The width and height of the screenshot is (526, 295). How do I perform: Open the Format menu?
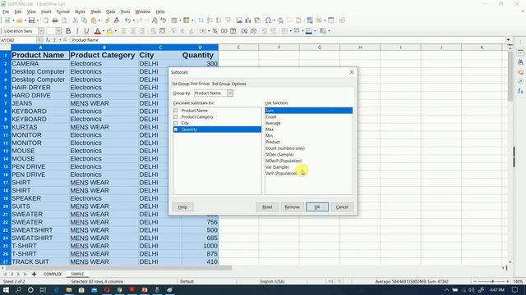click(62, 11)
